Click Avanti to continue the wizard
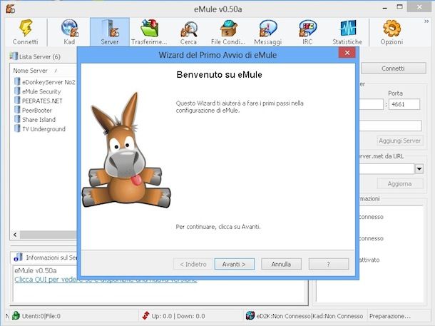Screen dimensions: 435x326 (x=234, y=264)
